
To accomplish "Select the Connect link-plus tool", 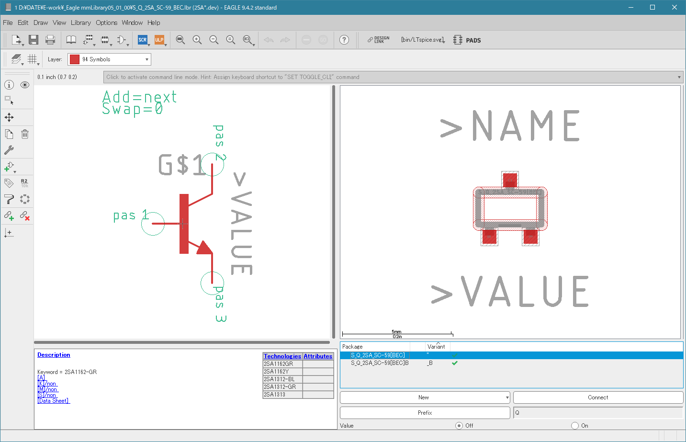I will 9,215.
